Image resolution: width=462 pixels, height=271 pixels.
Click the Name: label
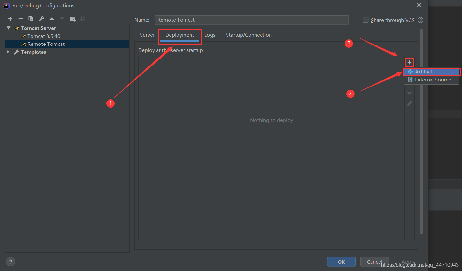(142, 20)
